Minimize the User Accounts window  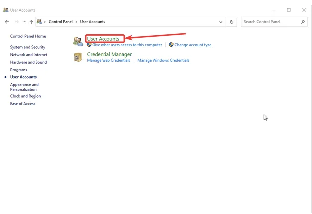click(274, 10)
